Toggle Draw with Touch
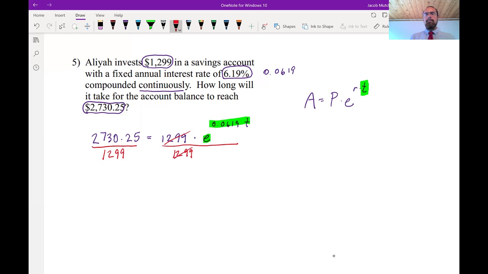 click(x=264, y=26)
